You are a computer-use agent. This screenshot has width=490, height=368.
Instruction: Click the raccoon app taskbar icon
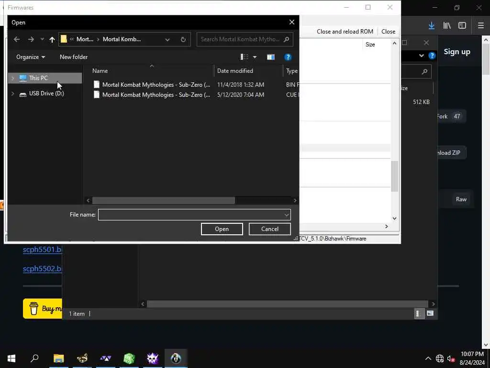(82, 358)
